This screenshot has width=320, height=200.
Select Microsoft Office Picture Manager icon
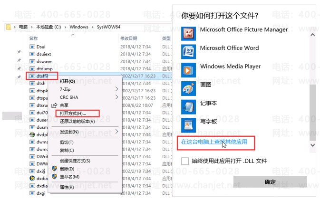pos(188,33)
